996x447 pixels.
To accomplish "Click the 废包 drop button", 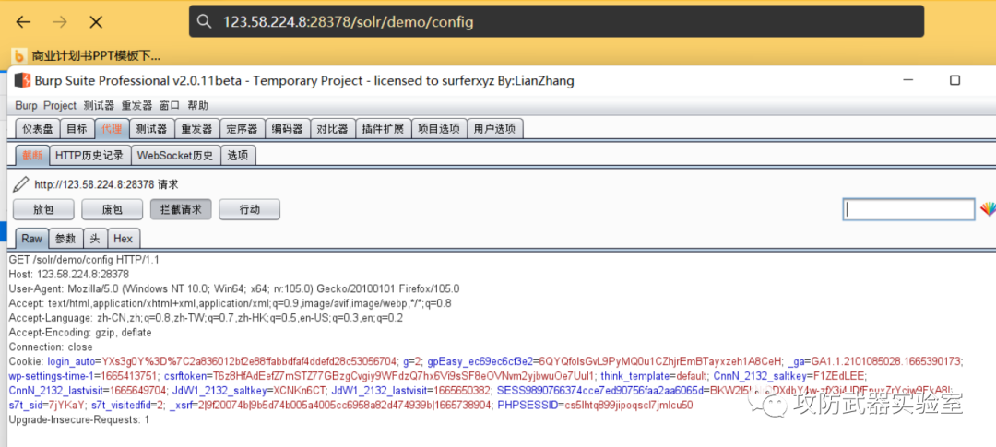I will (x=112, y=209).
